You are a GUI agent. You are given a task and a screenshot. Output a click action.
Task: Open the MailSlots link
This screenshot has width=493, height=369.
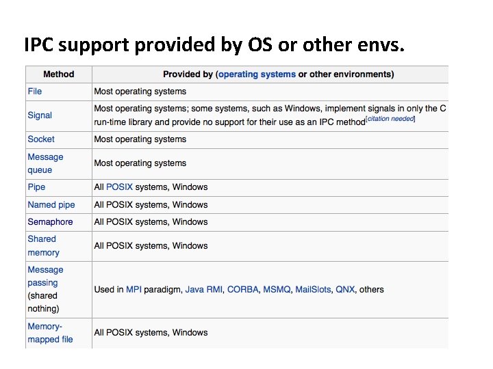coord(312,289)
